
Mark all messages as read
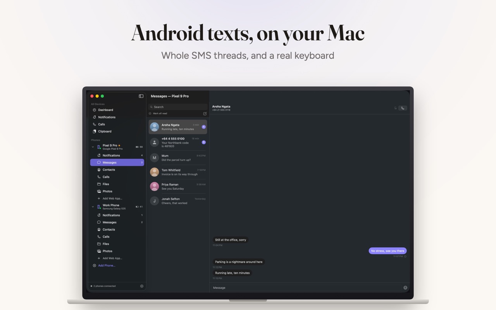coord(158,114)
